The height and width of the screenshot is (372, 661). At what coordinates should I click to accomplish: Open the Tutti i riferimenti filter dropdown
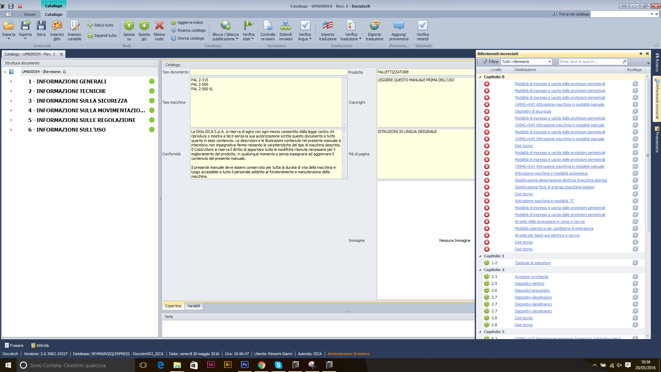(x=549, y=62)
